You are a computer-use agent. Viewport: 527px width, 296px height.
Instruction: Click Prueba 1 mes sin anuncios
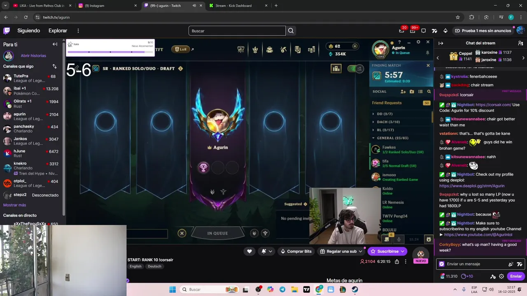(x=483, y=30)
